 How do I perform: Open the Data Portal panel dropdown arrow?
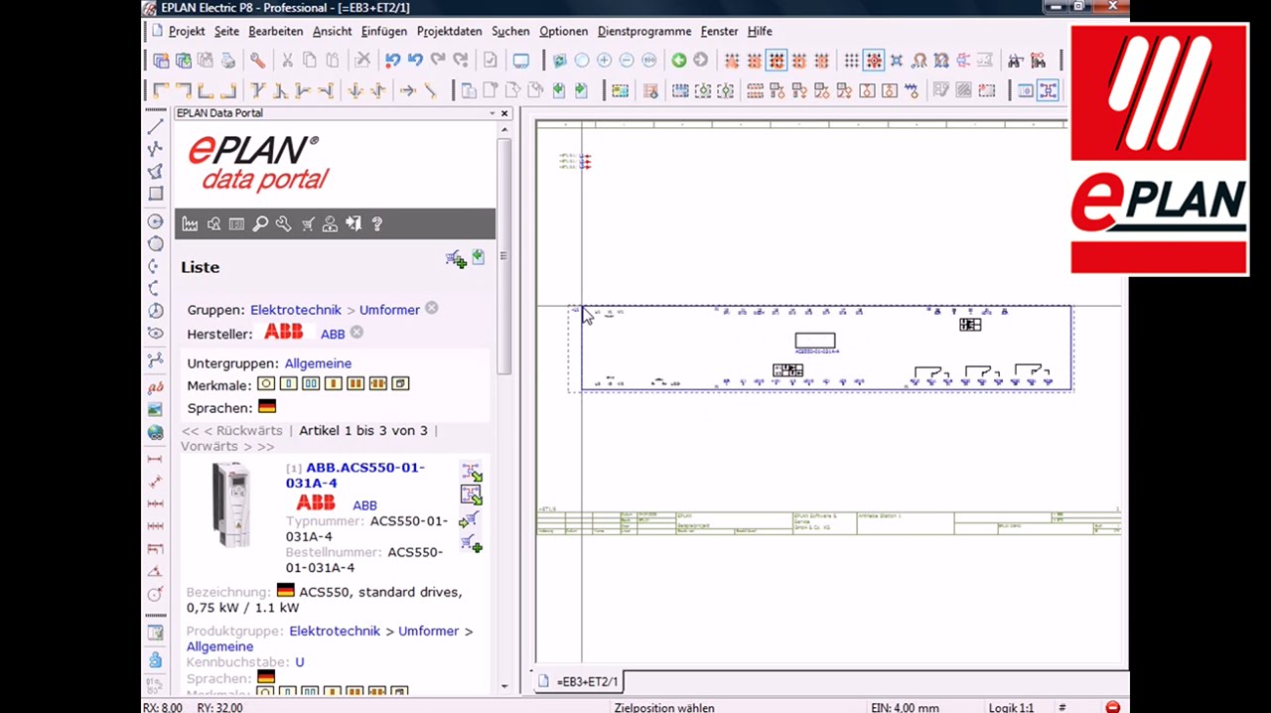click(492, 113)
